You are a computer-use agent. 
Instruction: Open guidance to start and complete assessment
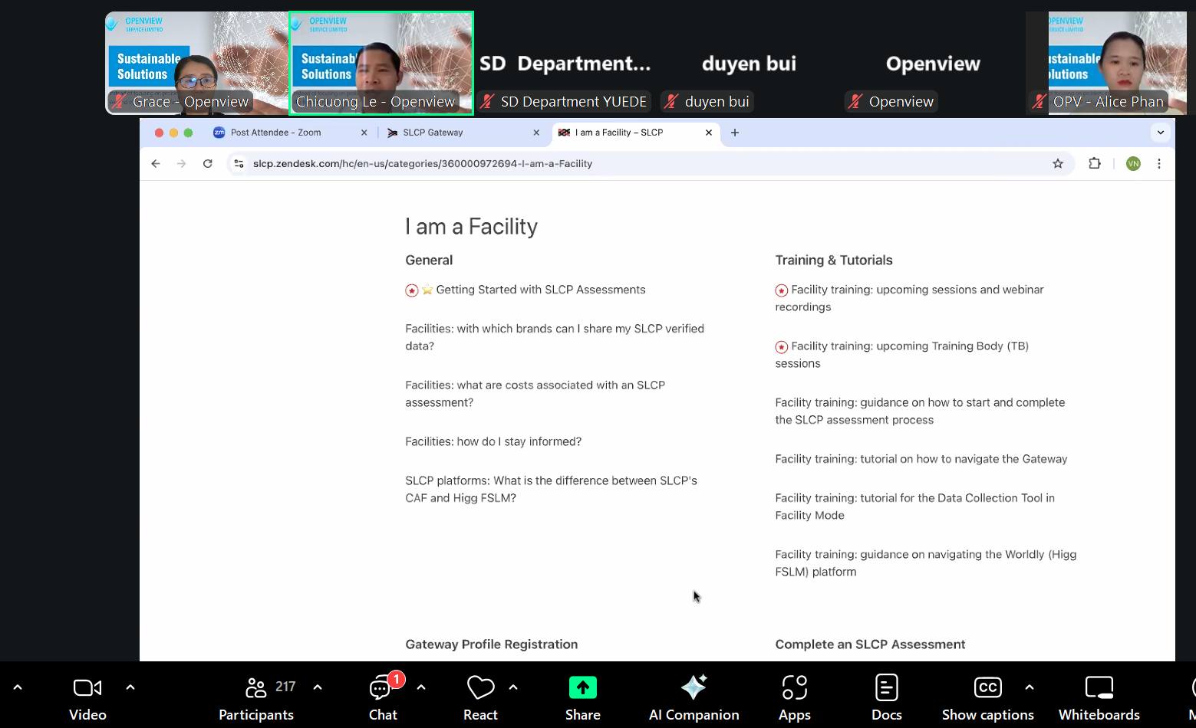click(920, 411)
